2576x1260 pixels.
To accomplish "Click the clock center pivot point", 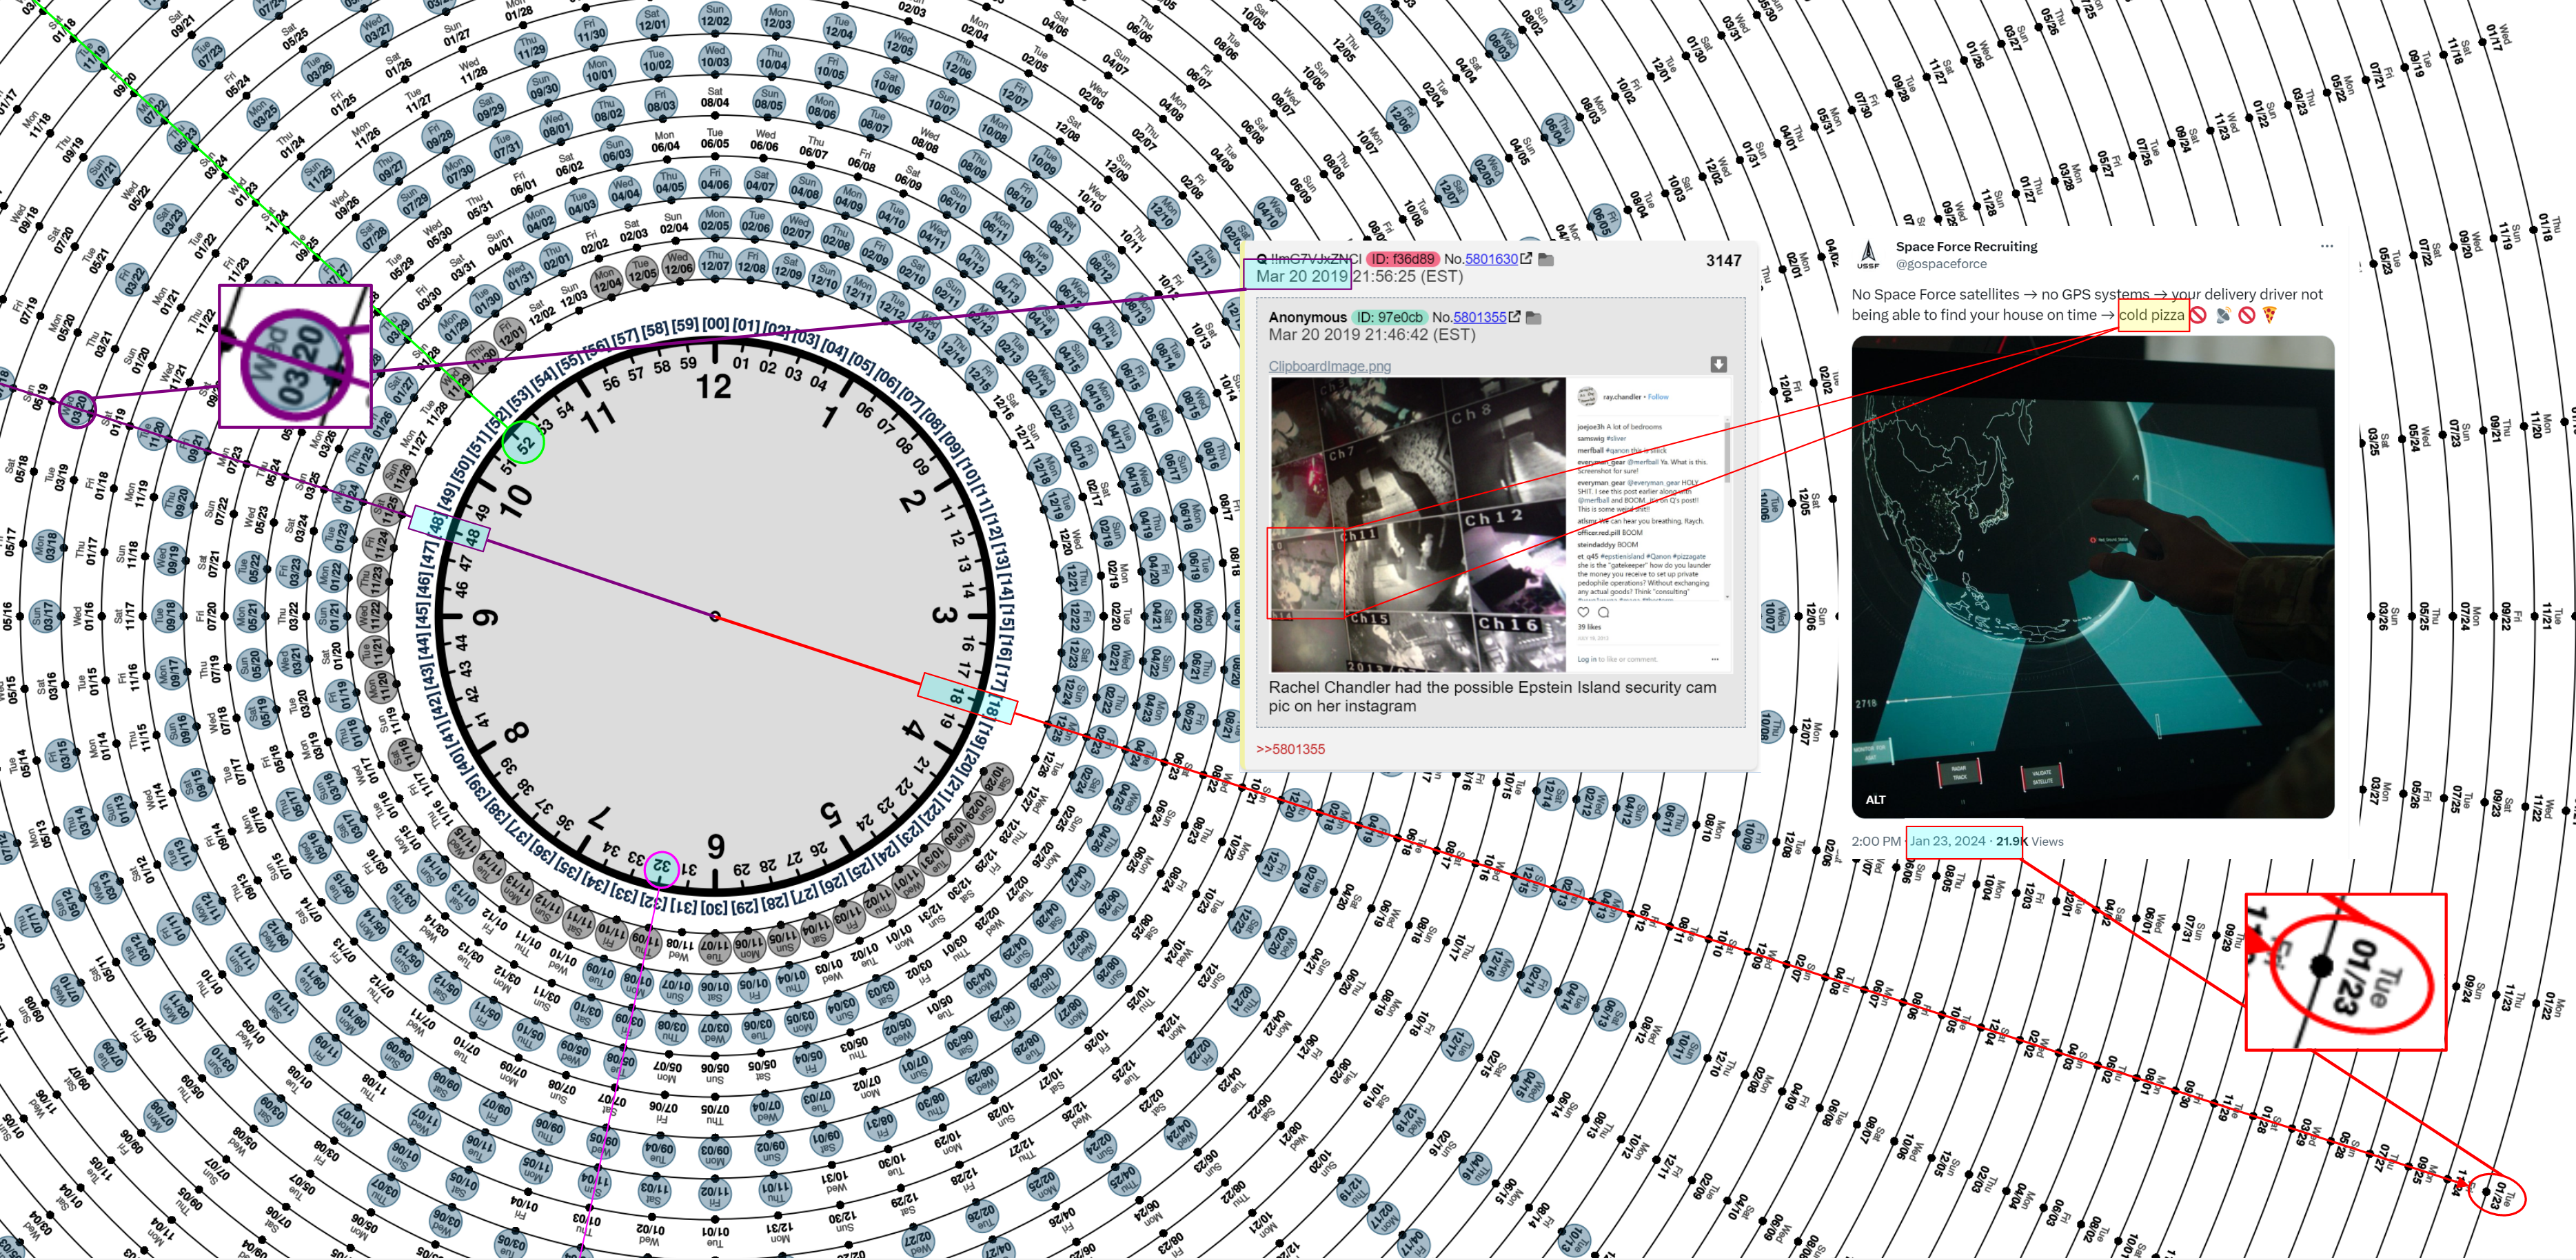I will pos(715,616).
